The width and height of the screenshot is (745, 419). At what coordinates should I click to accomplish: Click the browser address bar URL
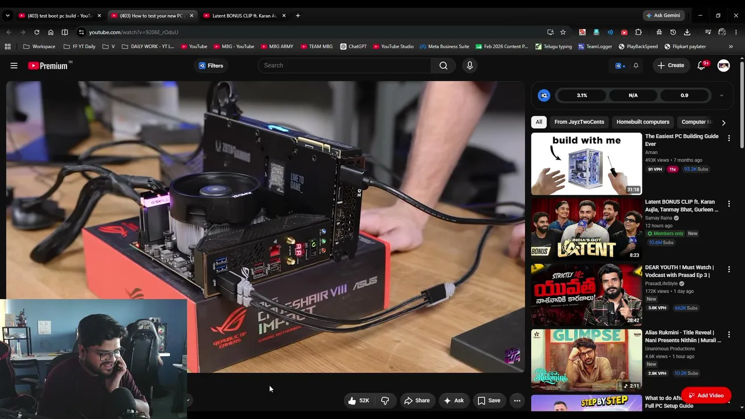click(133, 32)
